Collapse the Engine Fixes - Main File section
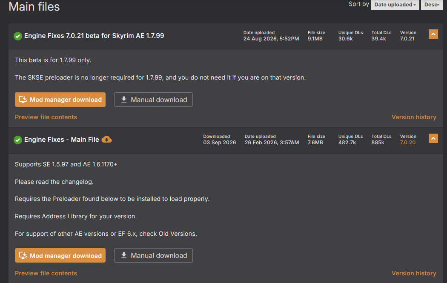 pyautogui.click(x=433, y=138)
